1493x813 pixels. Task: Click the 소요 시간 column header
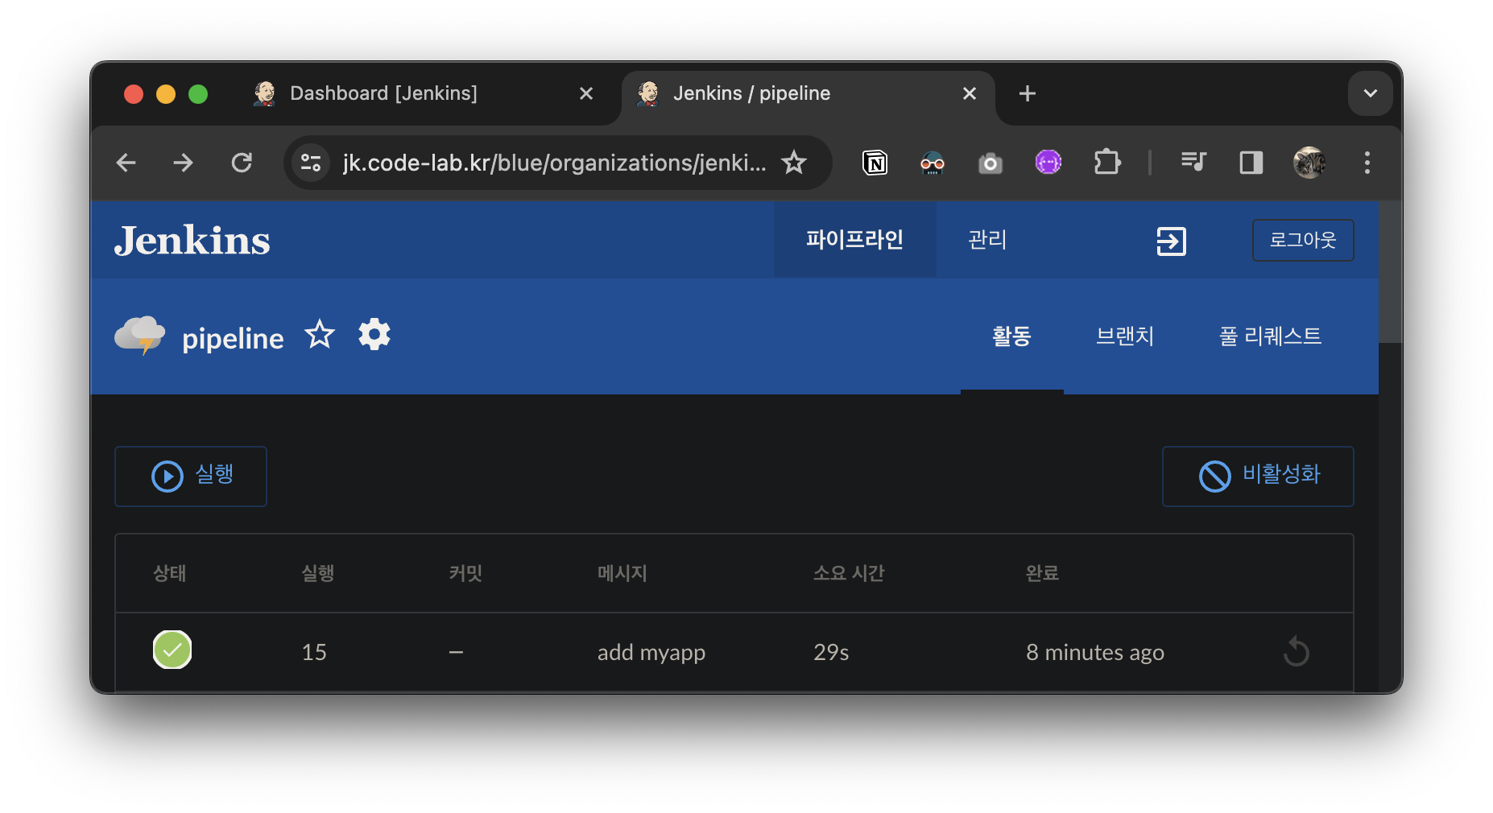[849, 573]
